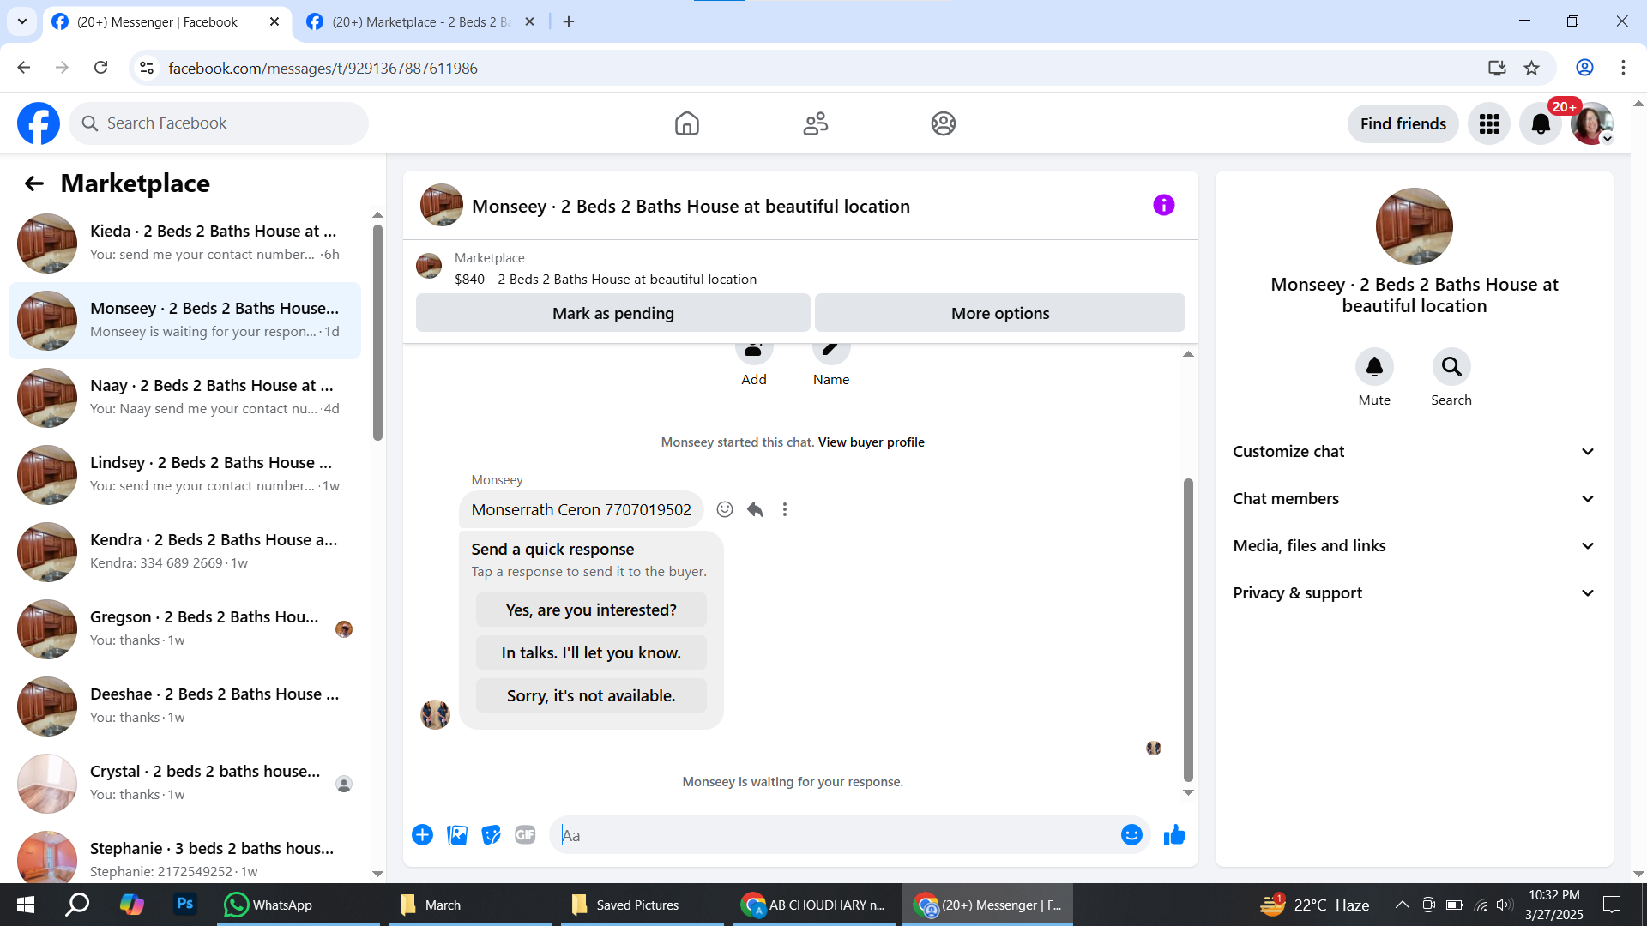The image size is (1647, 926).
Task: Open the GIF picker icon
Action: click(x=525, y=834)
